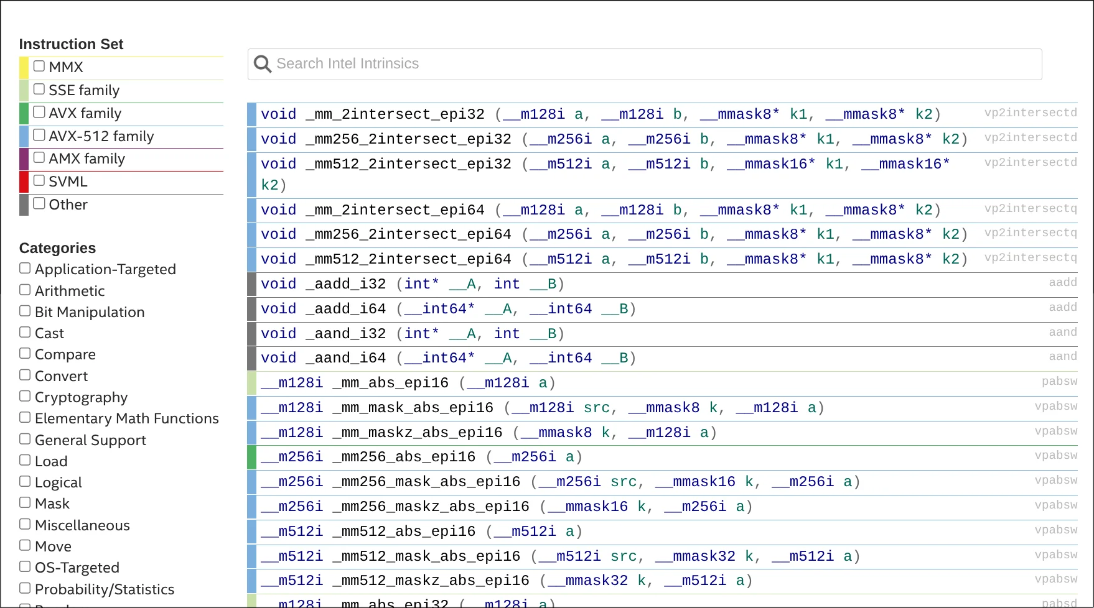Open the _mm256_2intersect_epi64 details

click(662, 234)
